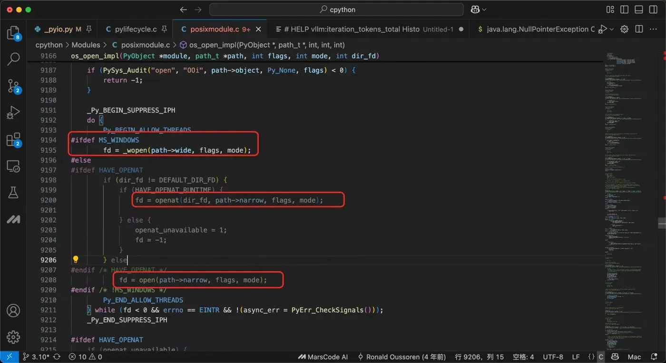Toggle the primary side bar
This screenshot has width=666, height=363.
(625, 10)
